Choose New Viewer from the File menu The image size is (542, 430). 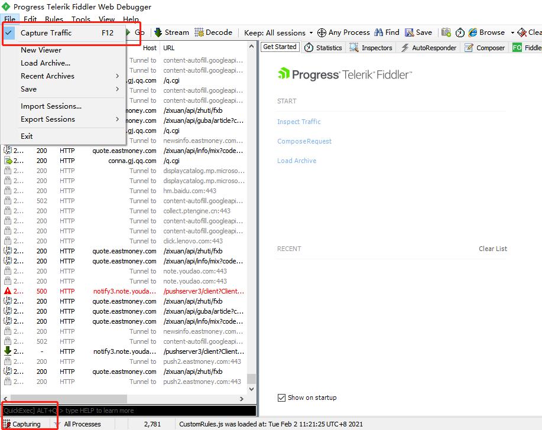coord(63,50)
